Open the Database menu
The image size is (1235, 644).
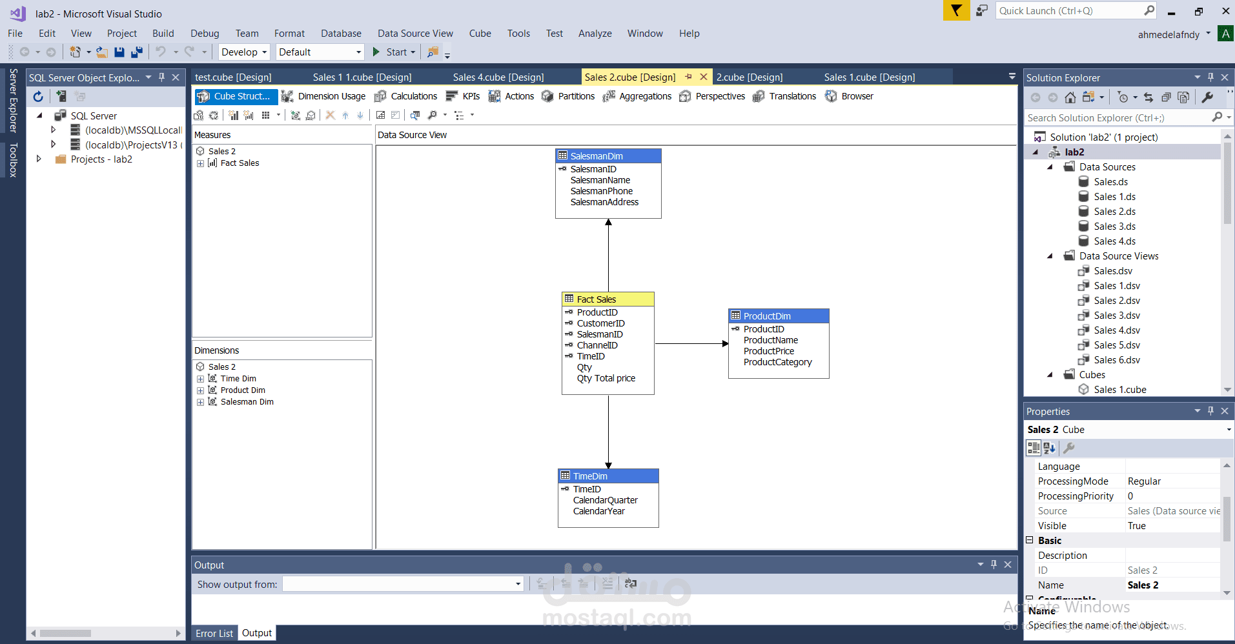pyautogui.click(x=341, y=33)
